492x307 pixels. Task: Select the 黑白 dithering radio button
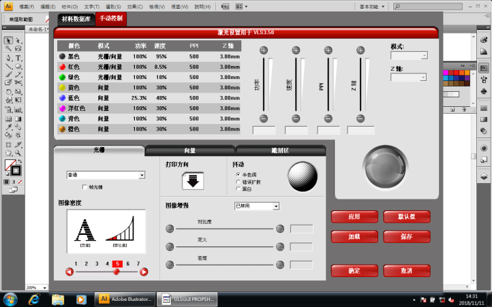[x=237, y=189]
